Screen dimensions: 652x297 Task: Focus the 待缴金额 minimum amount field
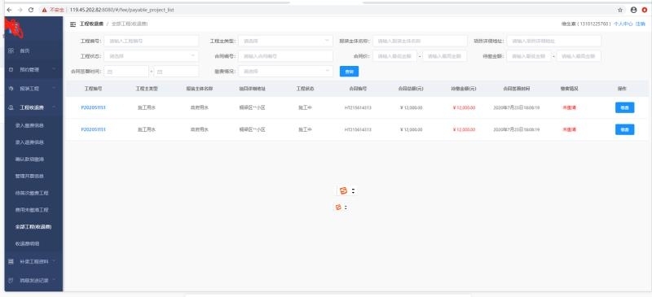click(529, 55)
